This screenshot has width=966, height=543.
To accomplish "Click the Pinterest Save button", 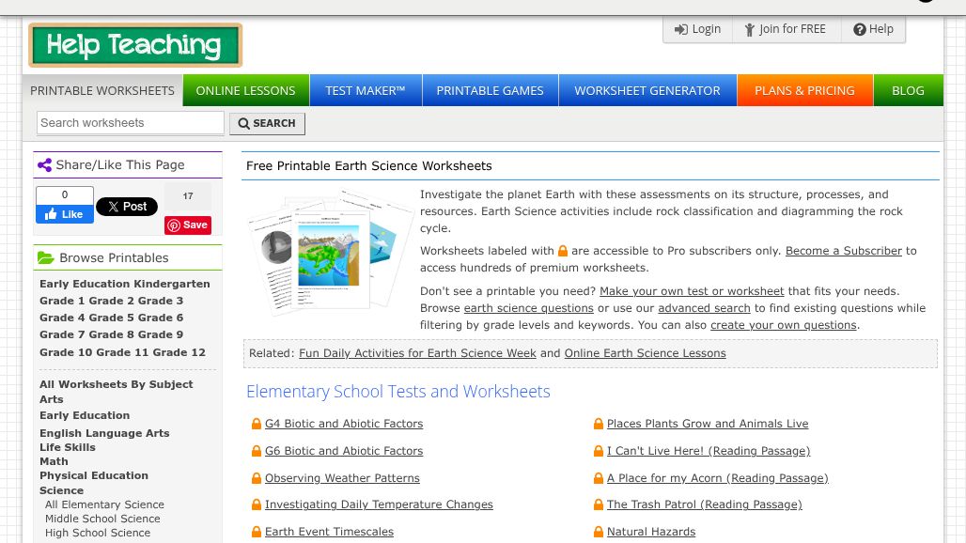I will coord(188,225).
